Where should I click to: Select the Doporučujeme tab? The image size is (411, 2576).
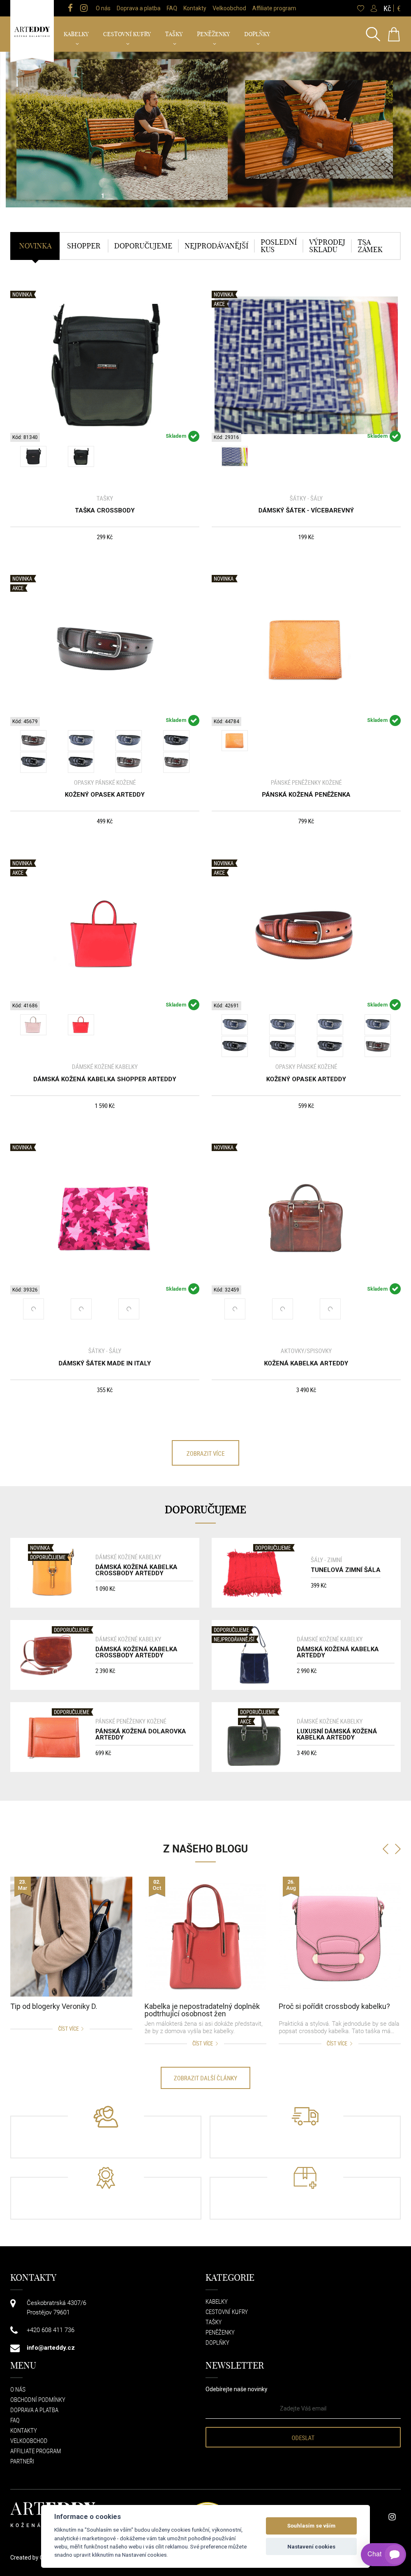[x=143, y=246]
